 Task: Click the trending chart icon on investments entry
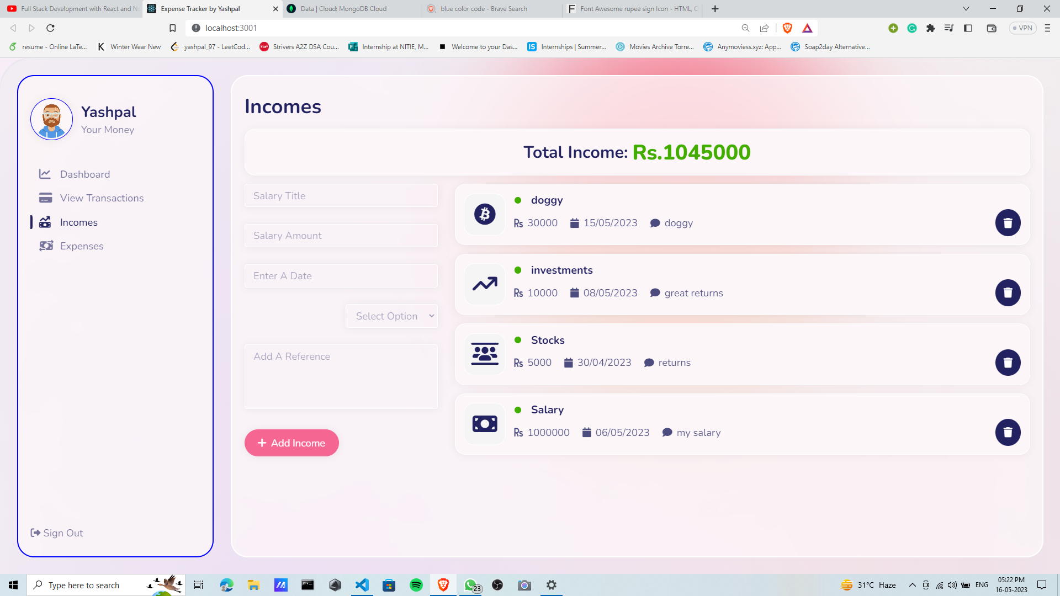click(484, 284)
